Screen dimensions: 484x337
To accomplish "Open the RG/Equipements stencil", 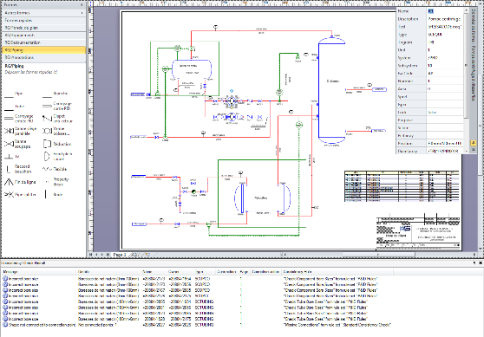I will tap(43, 36).
